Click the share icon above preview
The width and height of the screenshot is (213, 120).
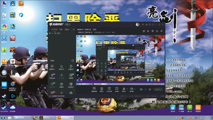[x=161, y=31]
